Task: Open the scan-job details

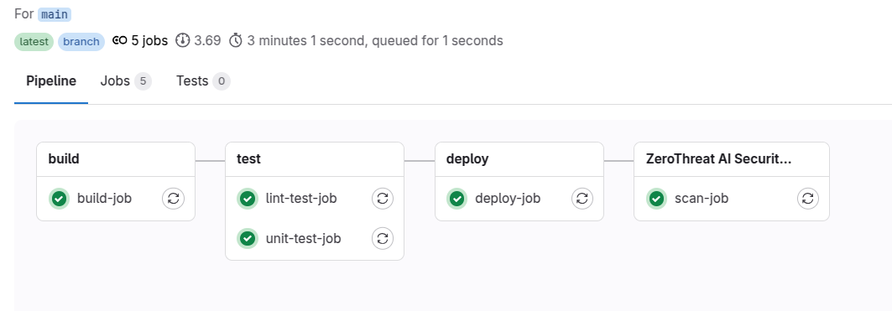Action: [702, 199]
